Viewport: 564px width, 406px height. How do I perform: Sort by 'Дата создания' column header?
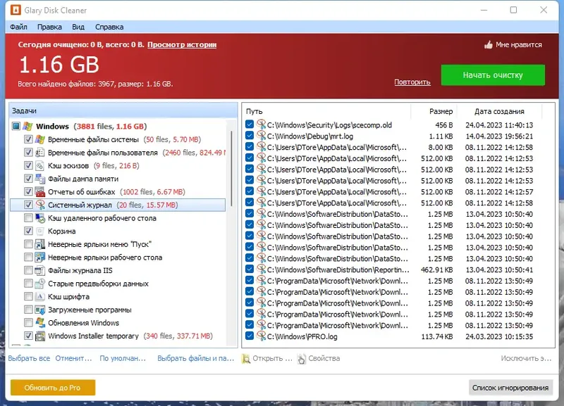point(499,111)
